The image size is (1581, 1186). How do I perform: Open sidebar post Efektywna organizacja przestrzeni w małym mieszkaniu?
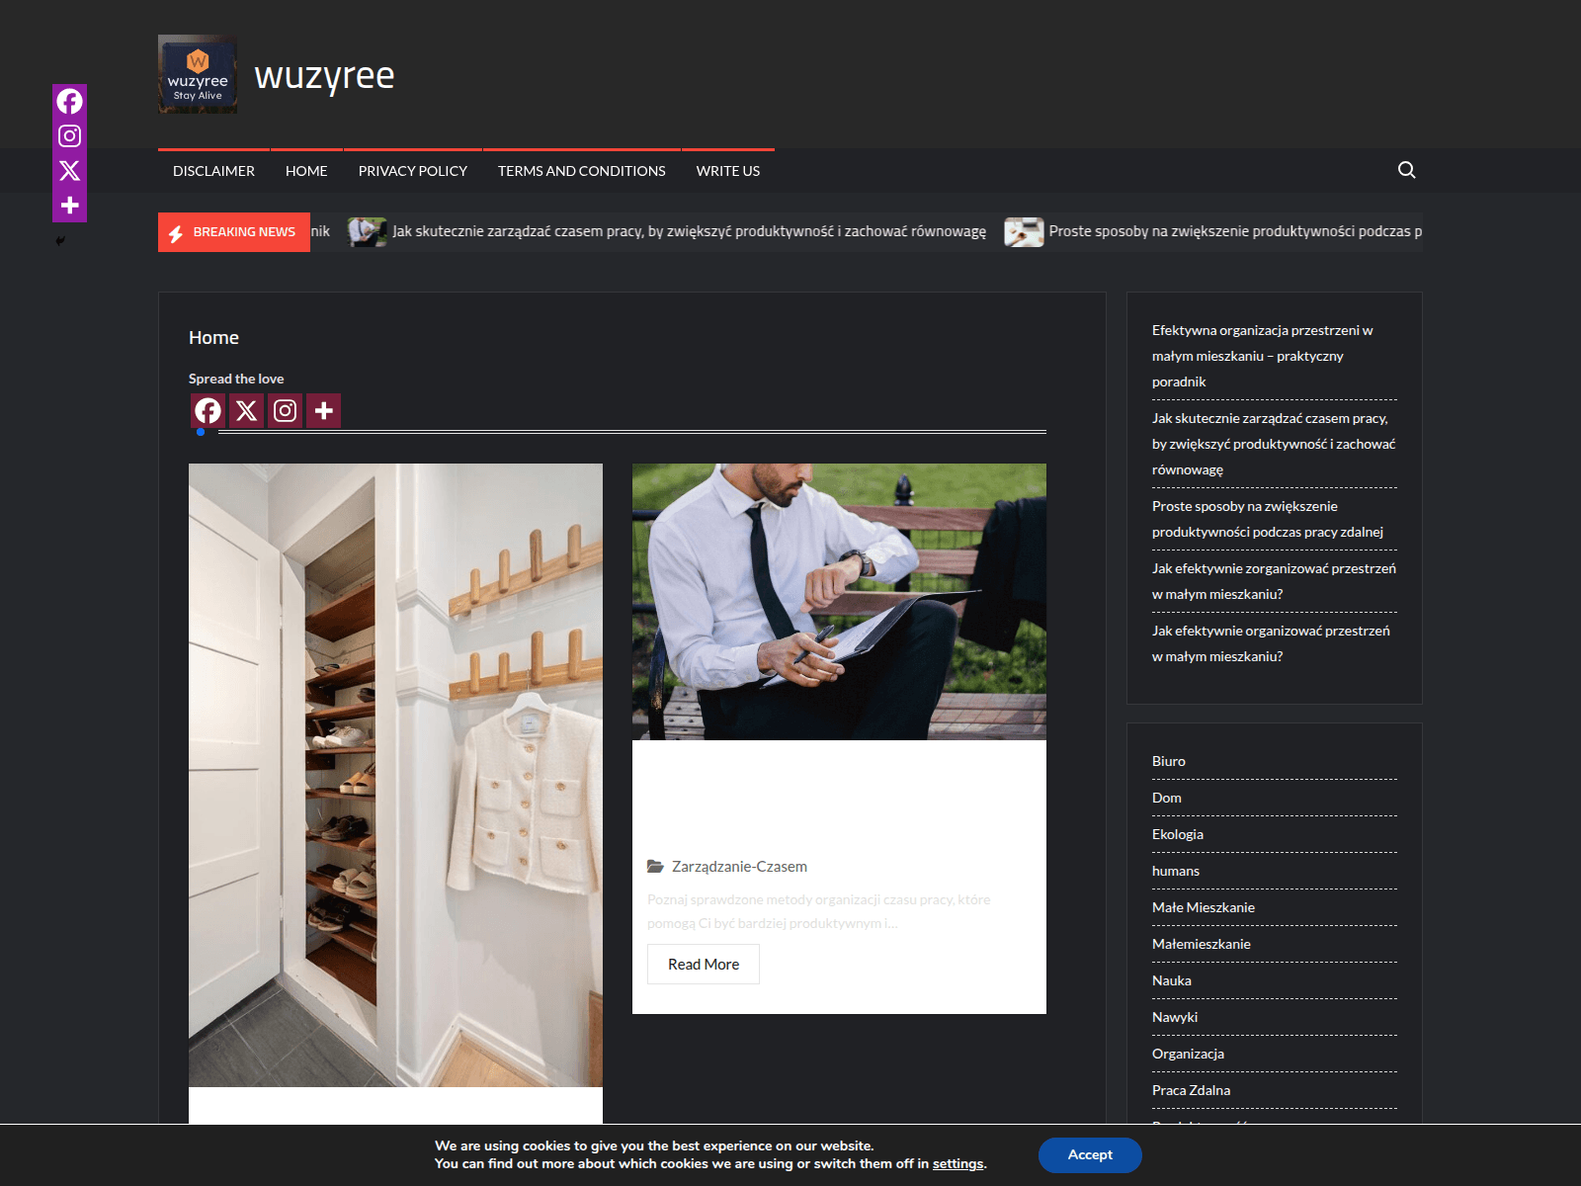[x=1262, y=356]
